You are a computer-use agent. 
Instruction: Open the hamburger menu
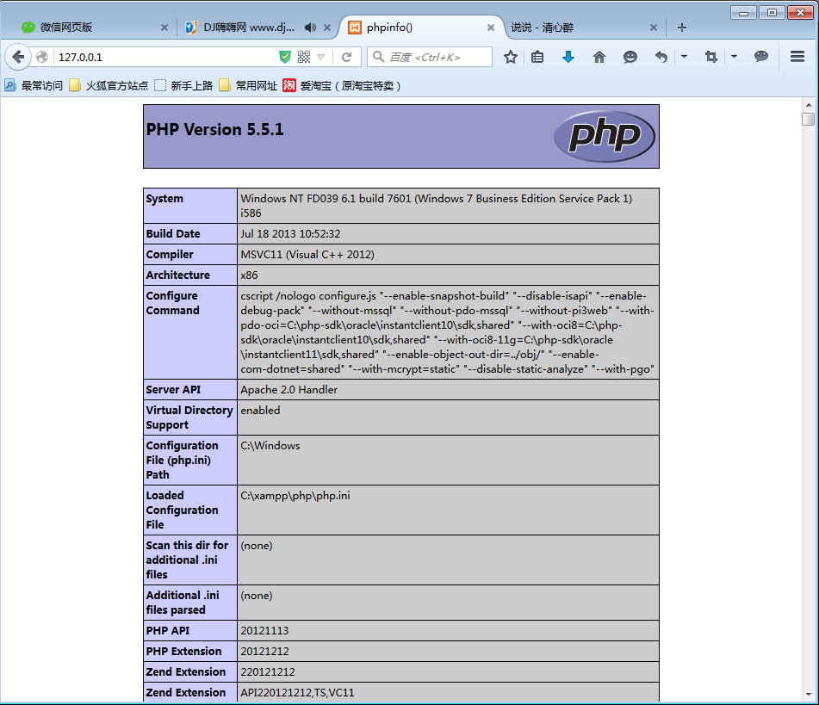[797, 57]
